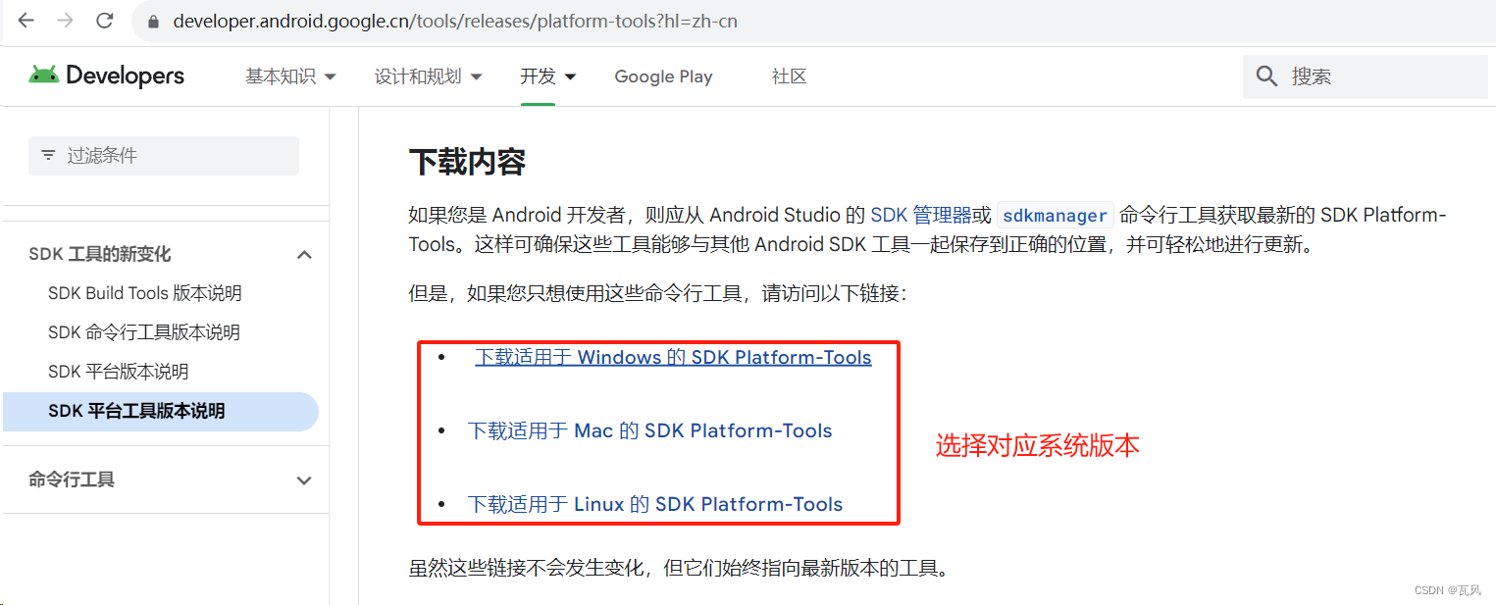The image size is (1496, 605).
Task: Select SDK Build Tools 版本说明 in sidebar
Action: (x=144, y=293)
